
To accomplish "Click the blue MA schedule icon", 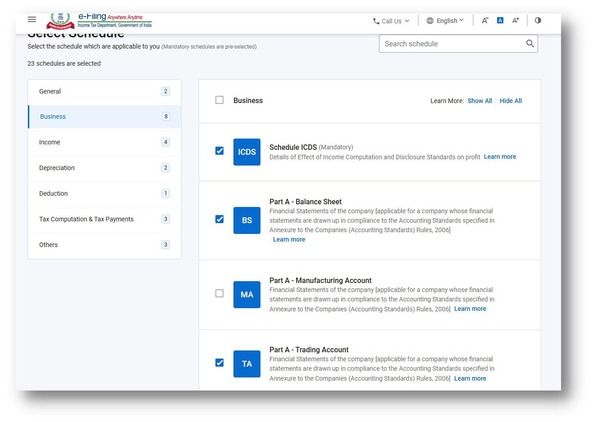I will tap(247, 295).
